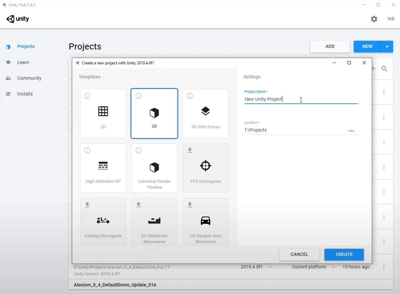Click download icon on FPS Microgame template
This screenshot has width=400, height=294.
(x=190, y=150)
